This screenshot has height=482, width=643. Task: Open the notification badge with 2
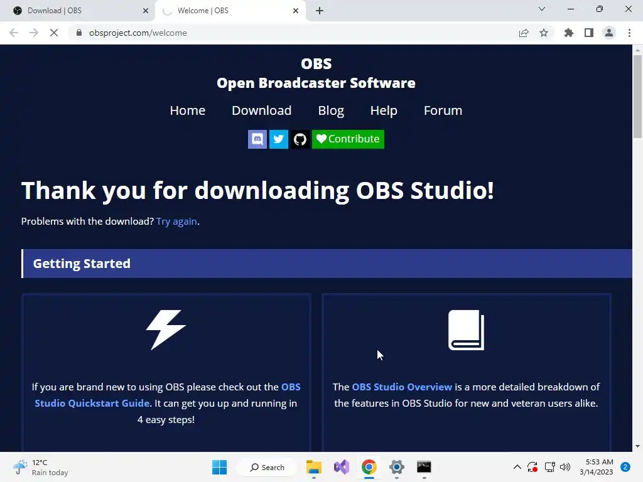pos(625,467)
